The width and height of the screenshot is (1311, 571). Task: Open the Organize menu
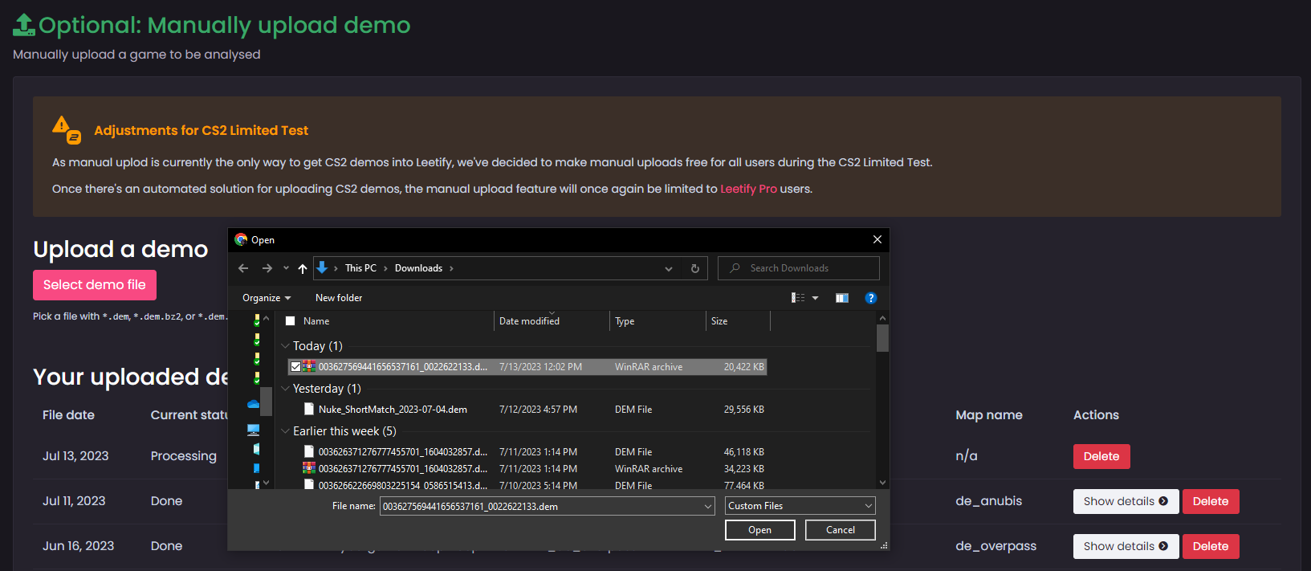[x=267, y=298]
